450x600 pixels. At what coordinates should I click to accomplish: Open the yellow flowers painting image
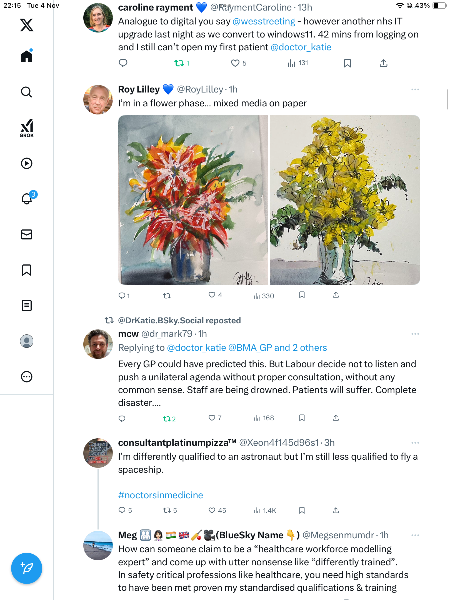pos(345,200)
